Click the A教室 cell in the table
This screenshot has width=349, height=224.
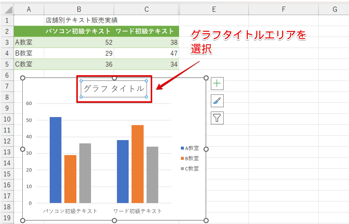(29, 42)
